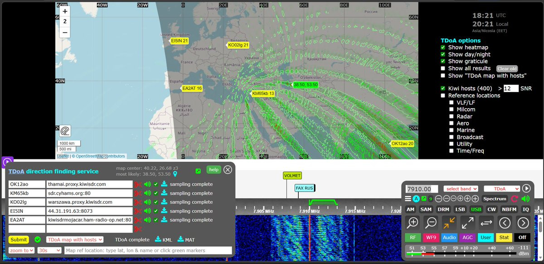Image resolution: width=544 pixels, height=264 pixels.
Task: Click the waterfall zoom-in magnifier icon
Action: 413,223
